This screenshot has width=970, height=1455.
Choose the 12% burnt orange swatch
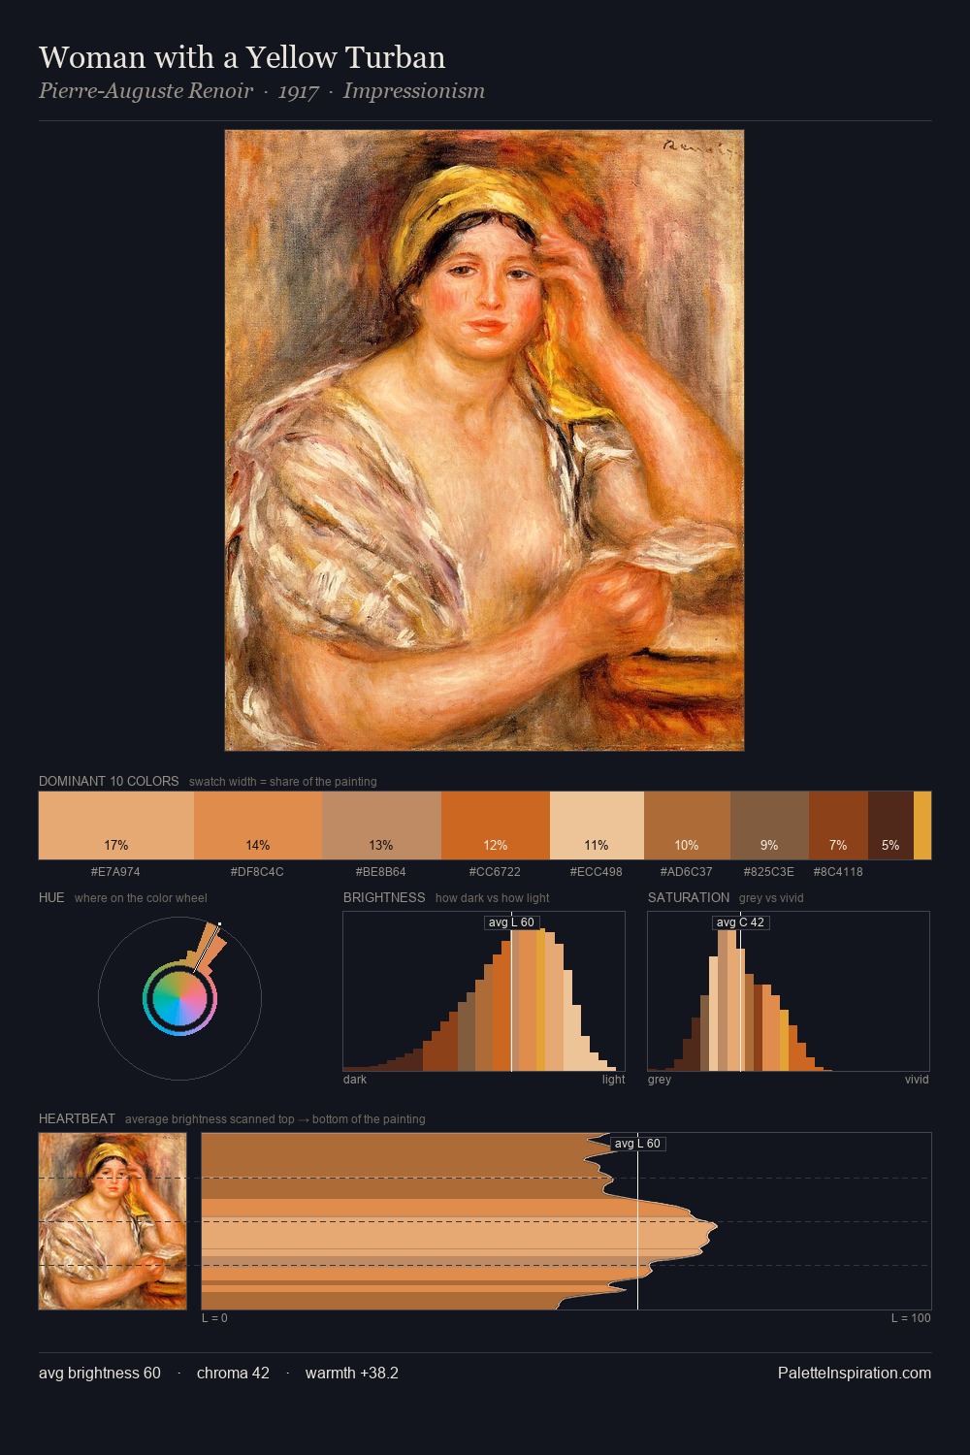click(496, 825)
